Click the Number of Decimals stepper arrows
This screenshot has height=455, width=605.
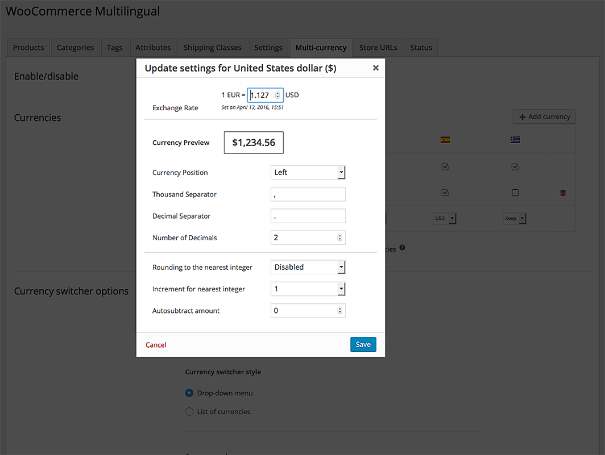pyautogui.click(x=340, y=238)
